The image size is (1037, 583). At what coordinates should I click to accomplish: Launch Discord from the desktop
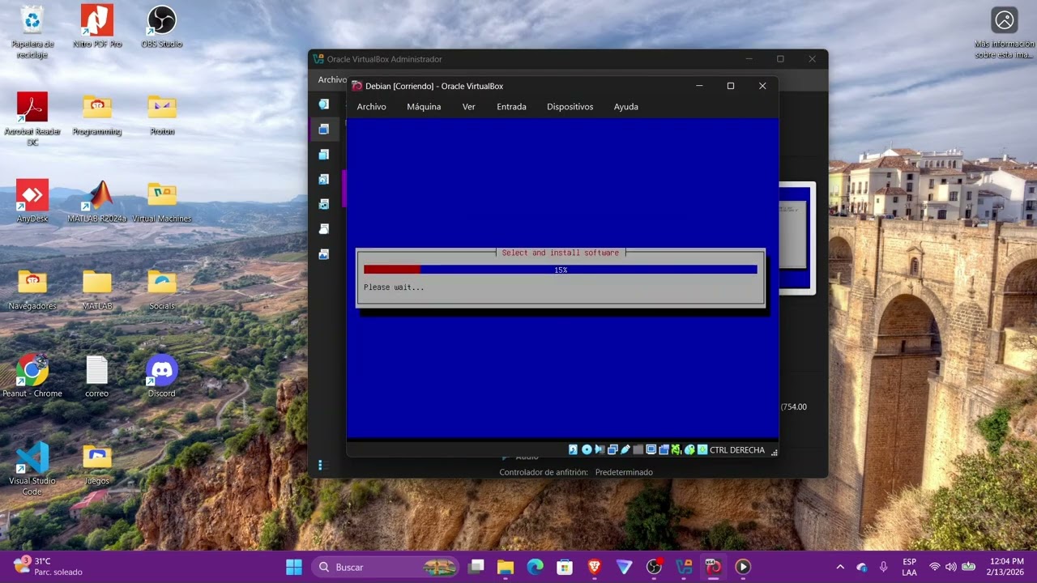tap(162, 376)
